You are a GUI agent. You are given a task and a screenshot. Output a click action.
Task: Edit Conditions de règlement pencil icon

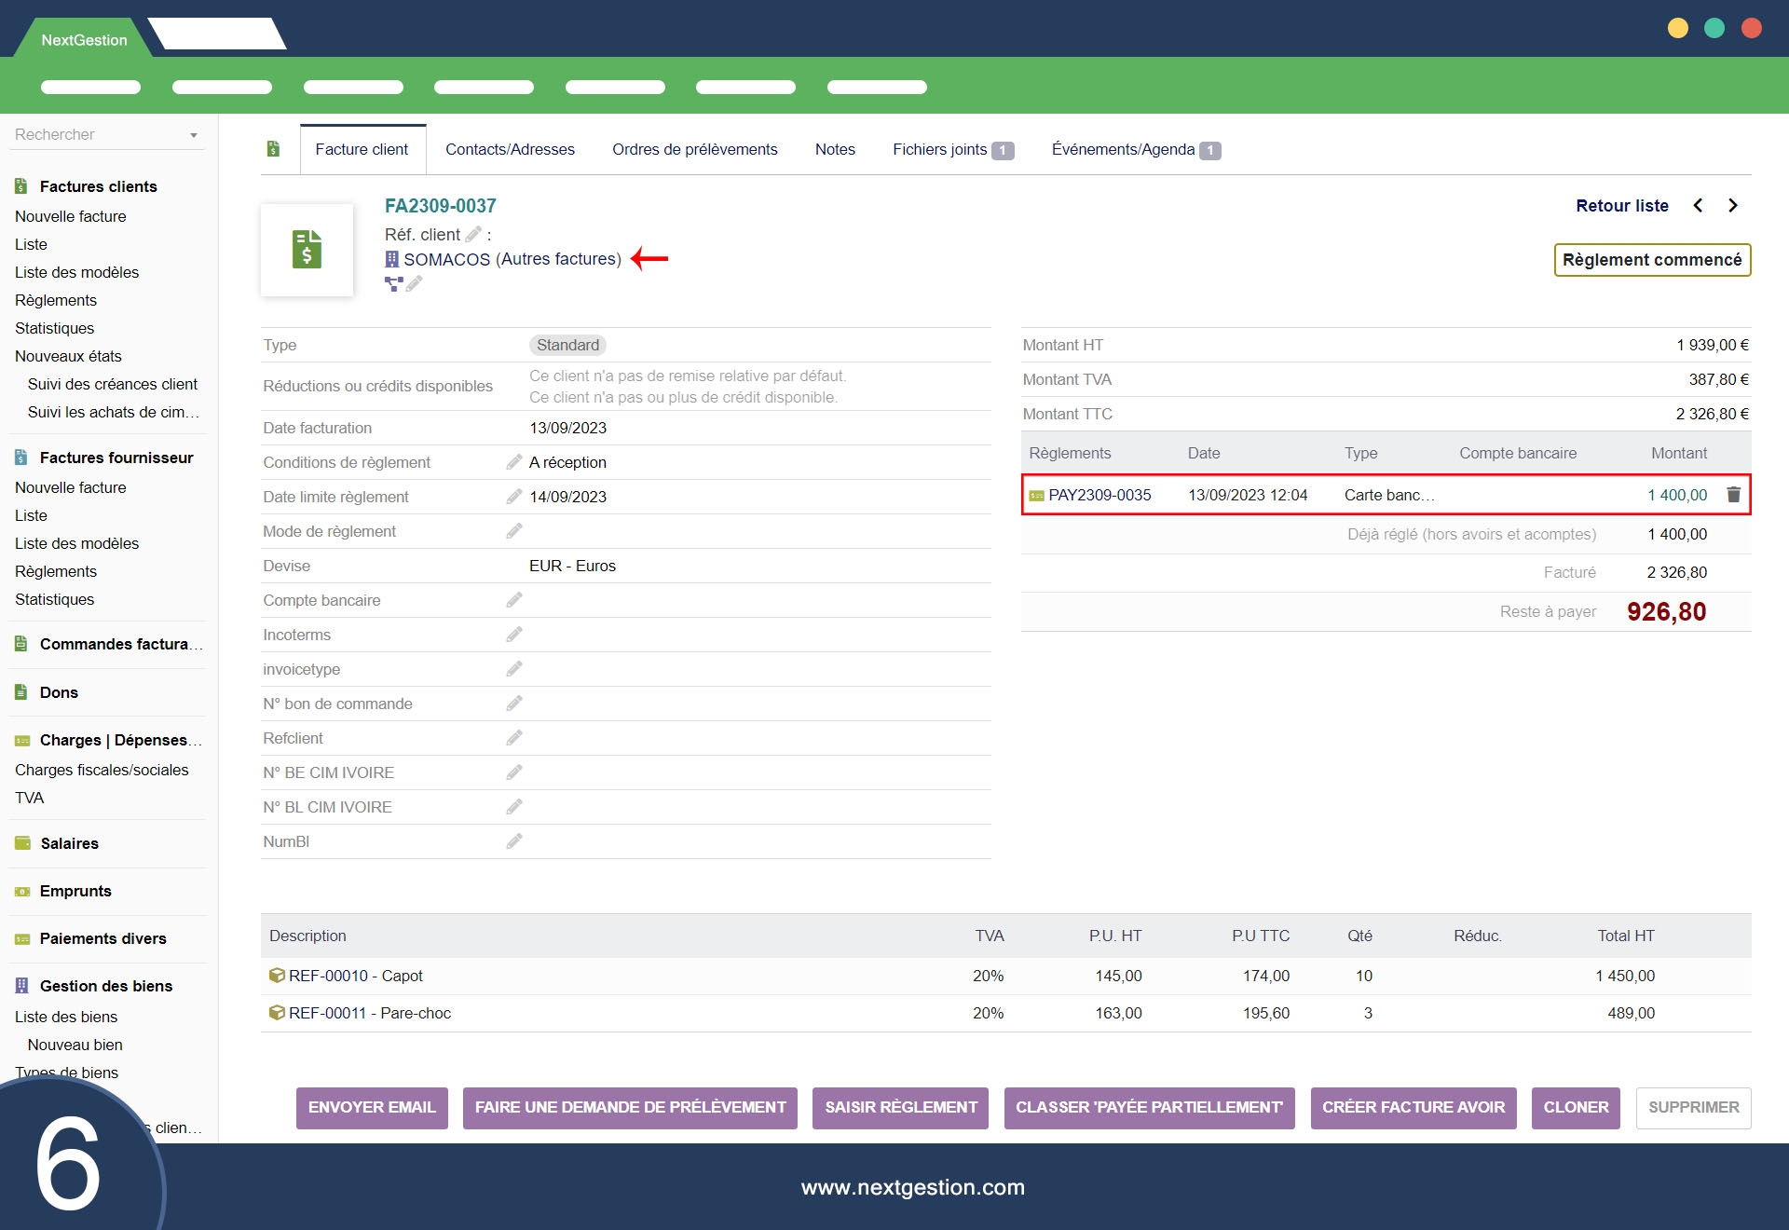point(513,462)
